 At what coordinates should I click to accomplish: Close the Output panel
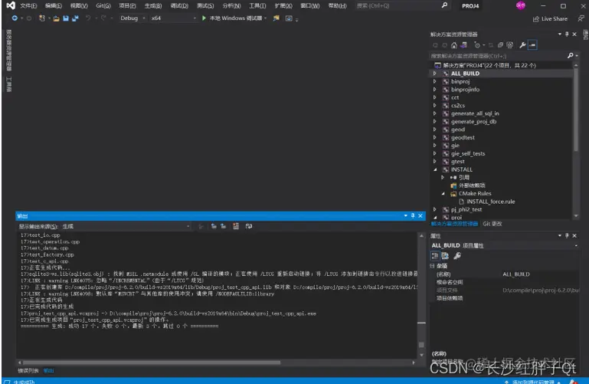tap(420, 215)
